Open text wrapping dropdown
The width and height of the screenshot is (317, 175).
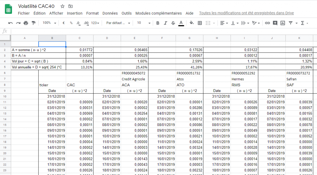click(x=245, y=23)
